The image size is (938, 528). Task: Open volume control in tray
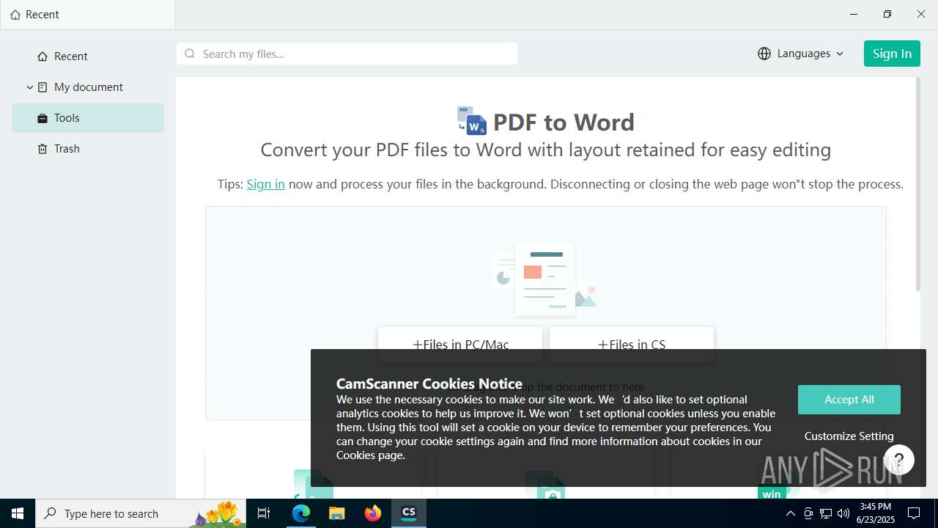click(x=843, y=513)
